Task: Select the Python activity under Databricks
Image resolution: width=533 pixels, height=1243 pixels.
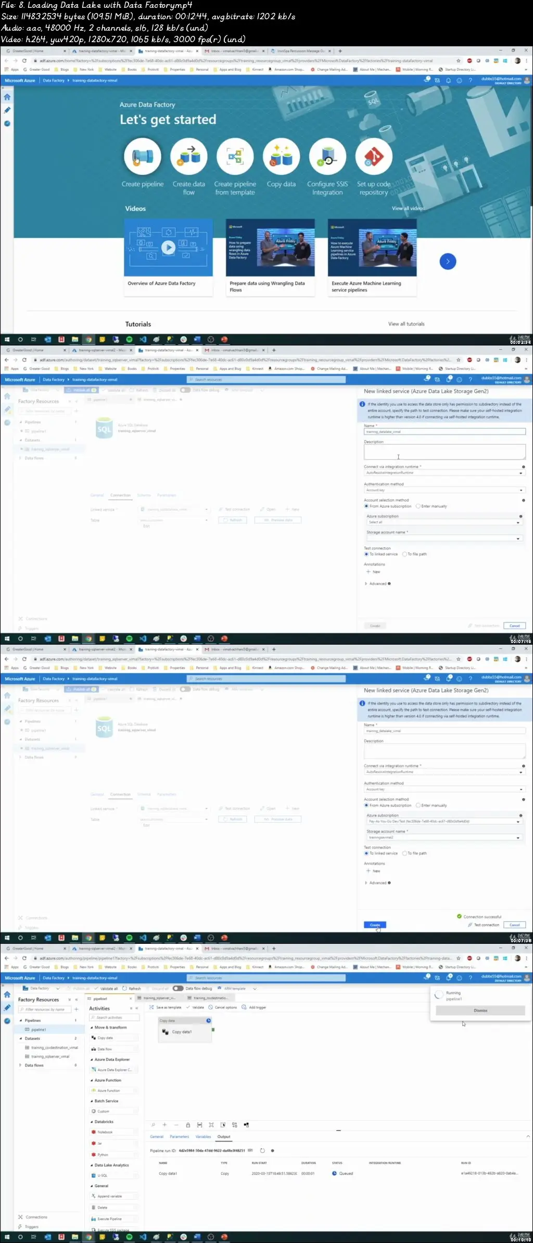Action: click(x=114, y=1155)
